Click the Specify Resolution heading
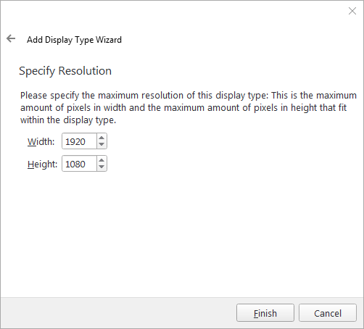Image resolution: width=364 pixels, height=329 pixels. (65, 71)
